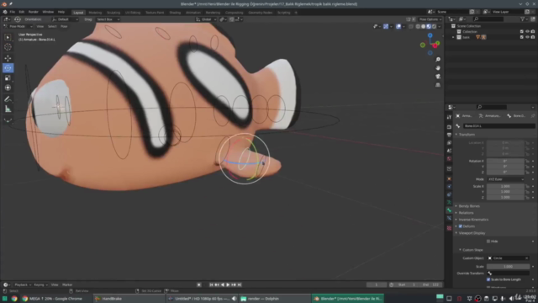The width and height of the screenshot is (538, 303).
Task: Switch perspective/orthographic grid icon
Action: pyautogui.click(x=438, y=84)
